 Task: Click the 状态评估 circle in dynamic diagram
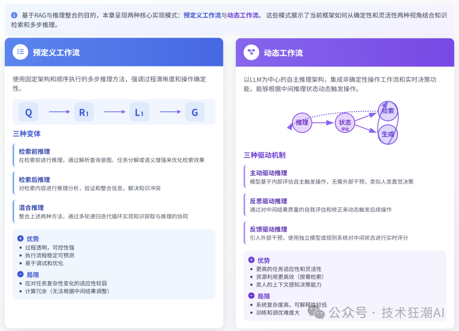(345, 123)
